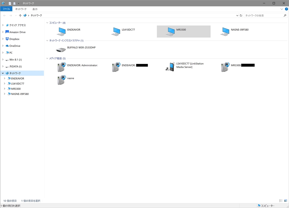Viewport: 289px width, 208px height.
Task: Select MR3300 in sidebar tree
Action: click(16, 89)
